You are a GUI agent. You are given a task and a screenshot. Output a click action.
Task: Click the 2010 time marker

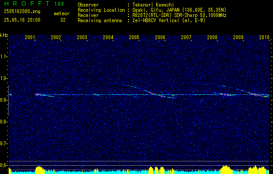coord(264,37)
